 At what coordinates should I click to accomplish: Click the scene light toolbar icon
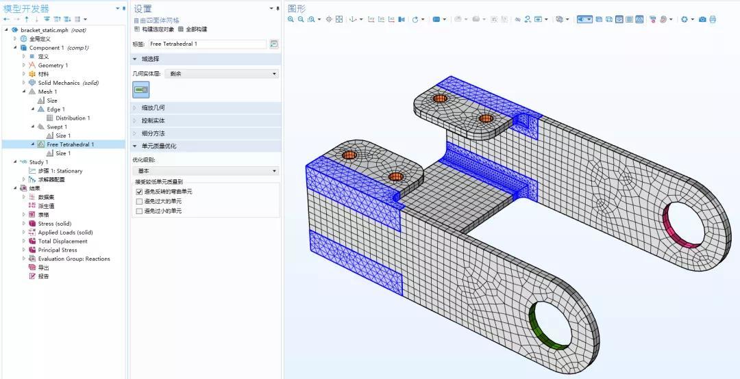583,19
